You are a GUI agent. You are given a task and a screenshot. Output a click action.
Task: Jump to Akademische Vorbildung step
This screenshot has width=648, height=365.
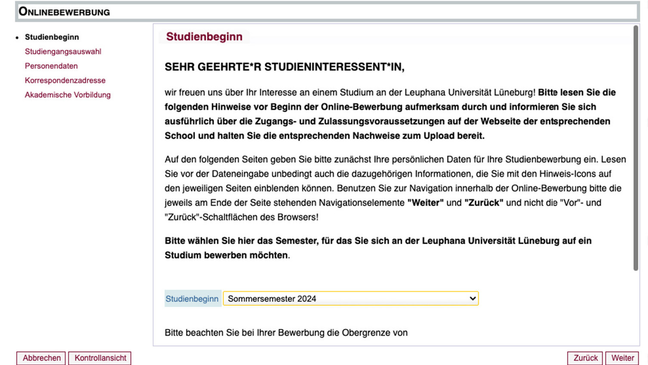pos(68,95)
